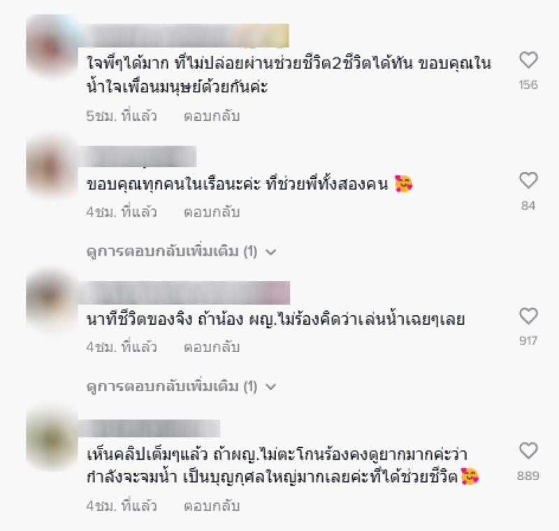
Task: Reply to the comment with 889 likes
Action: tap(212, 506)
